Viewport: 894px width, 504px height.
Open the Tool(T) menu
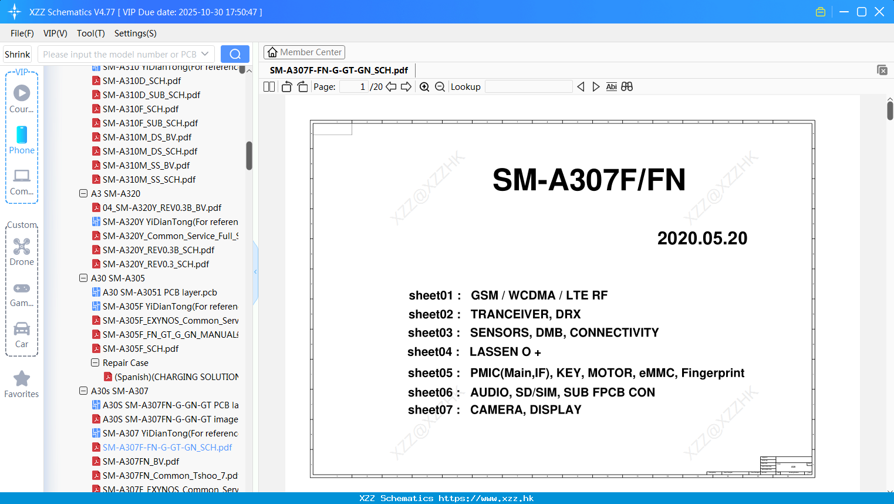click(x=91, y=33)
